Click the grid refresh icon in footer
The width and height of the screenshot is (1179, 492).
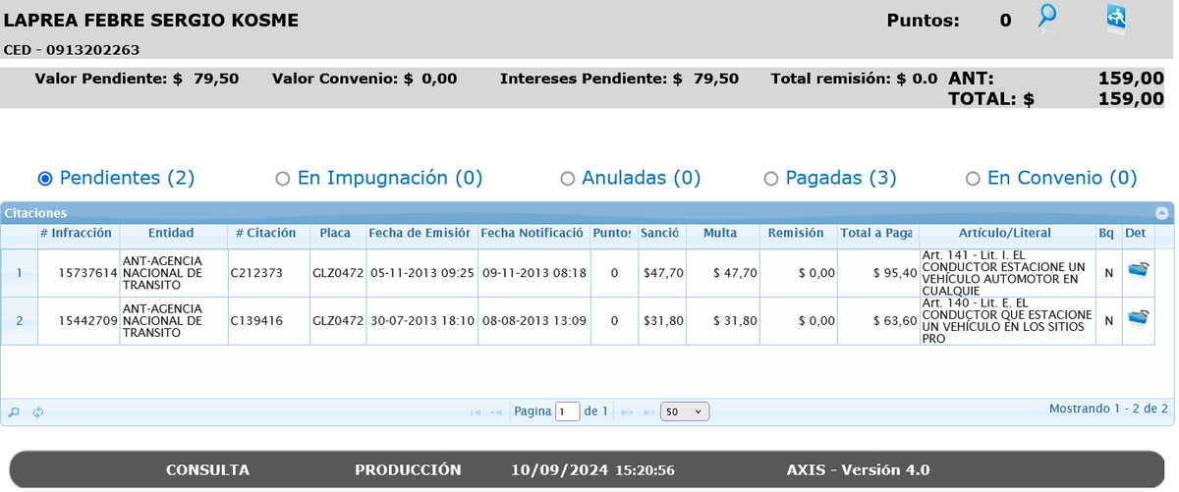point(37,412)
